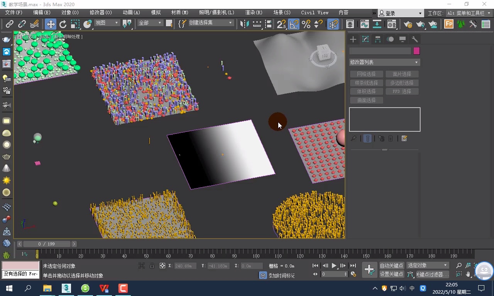This screenshot has height=296, width=494.
Task: Open the 创建选择集 named selection dropdown
Action: tap(211, 23)
